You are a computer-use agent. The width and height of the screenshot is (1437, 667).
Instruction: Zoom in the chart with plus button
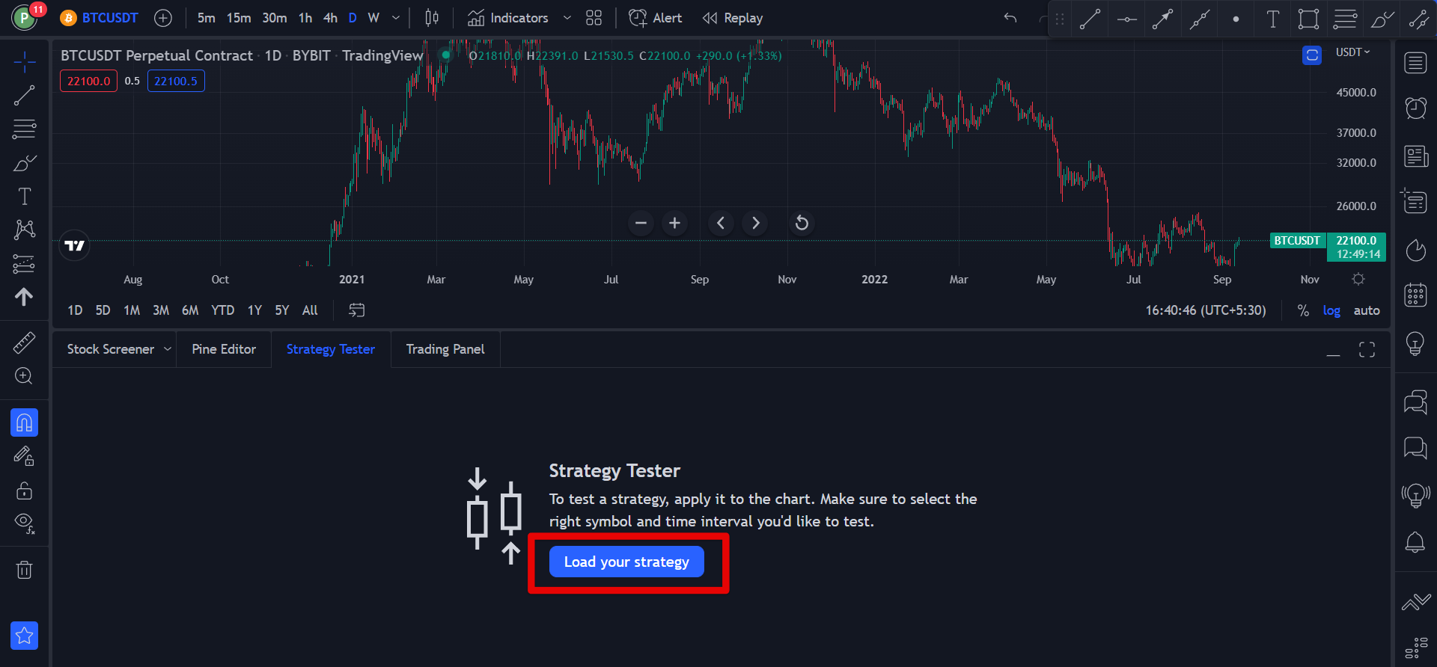pos(674,223)
